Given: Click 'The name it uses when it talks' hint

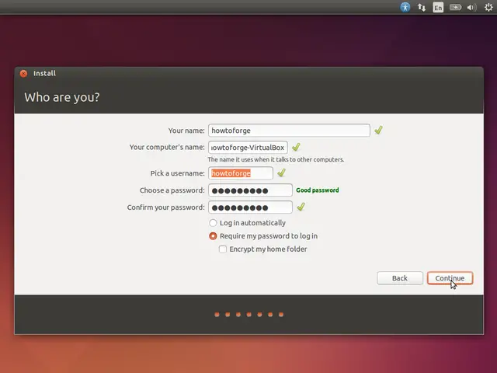Looking at the screenshot, I should pos(276,159).
